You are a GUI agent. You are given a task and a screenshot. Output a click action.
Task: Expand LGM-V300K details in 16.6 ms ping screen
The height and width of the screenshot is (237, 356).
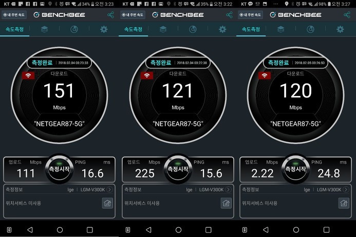(x=109, y=189)
